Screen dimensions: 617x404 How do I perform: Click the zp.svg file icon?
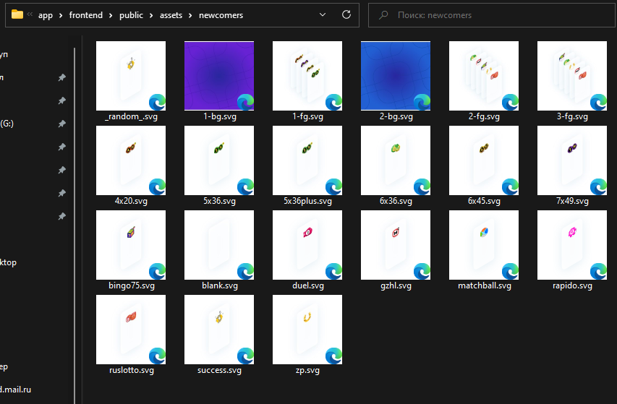307,330
